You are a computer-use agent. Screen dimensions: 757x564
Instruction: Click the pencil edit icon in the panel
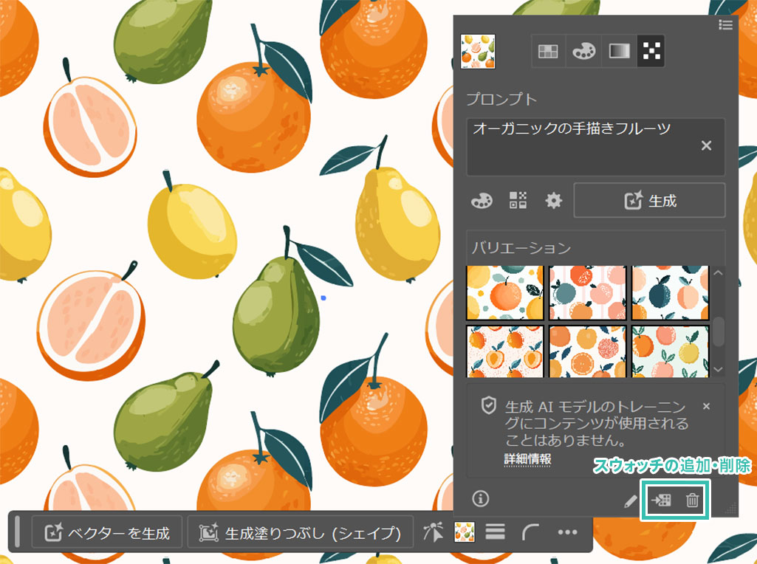[x=630, y=501]
